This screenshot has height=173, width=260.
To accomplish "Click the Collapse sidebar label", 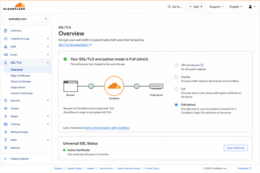I will 19,159.
